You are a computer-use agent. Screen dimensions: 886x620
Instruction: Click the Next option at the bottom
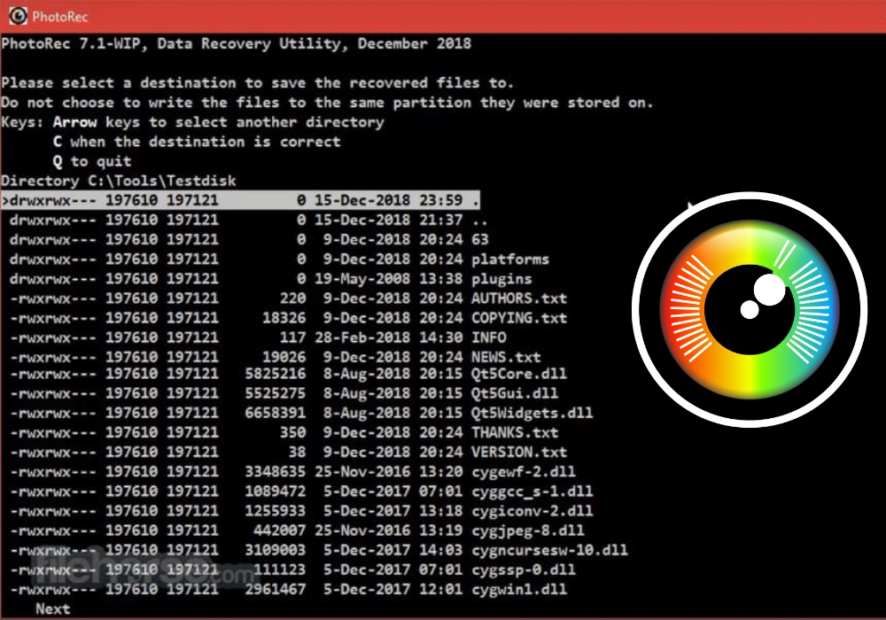53,609
